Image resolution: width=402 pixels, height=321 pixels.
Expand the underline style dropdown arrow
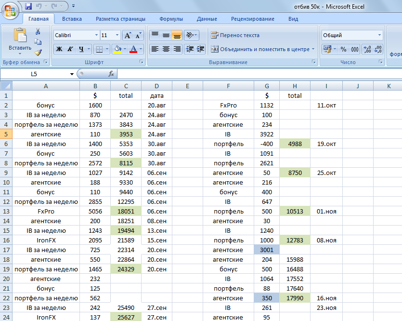[89, 49]
